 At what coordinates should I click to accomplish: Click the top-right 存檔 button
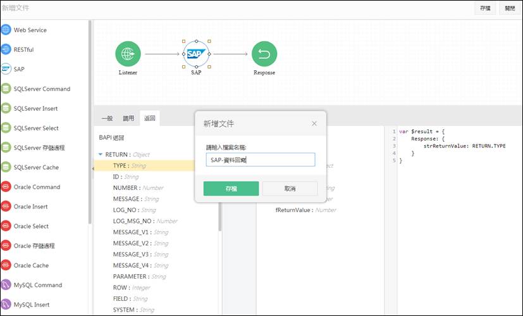(x=485, y=8)
